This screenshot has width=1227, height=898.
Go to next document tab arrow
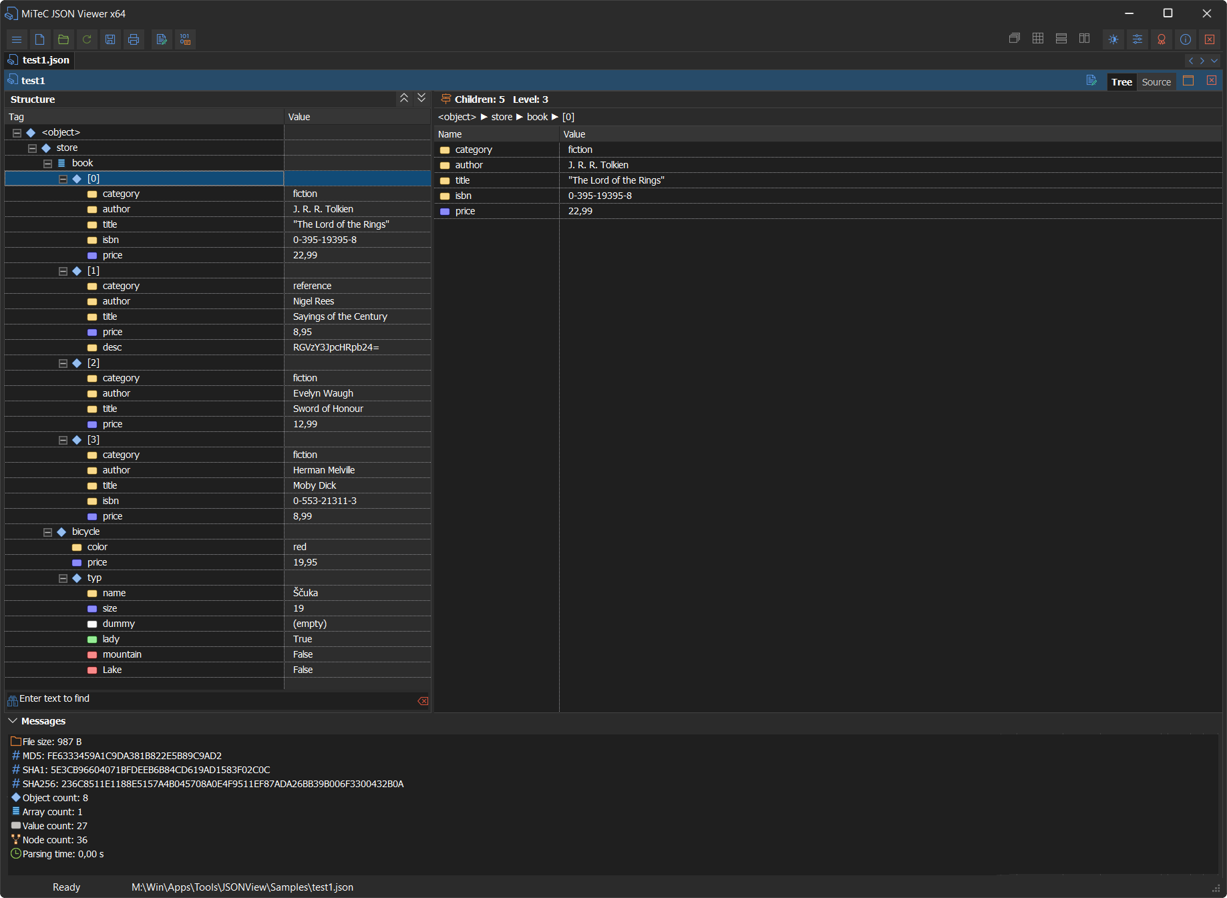[1202, 61]
